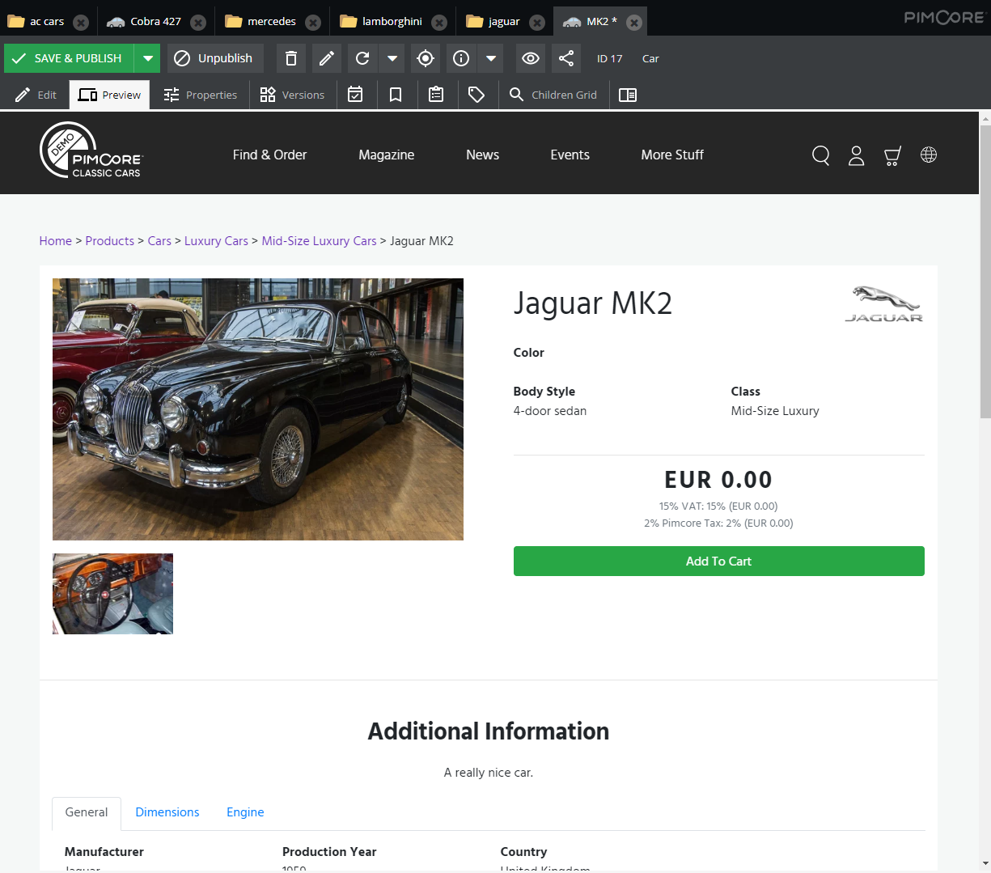Click the tags icon tab
Viewport: 991px width, 873px height.
coord(476,95)
